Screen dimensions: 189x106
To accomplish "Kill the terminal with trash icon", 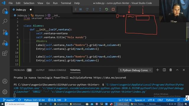I will 171,70.
